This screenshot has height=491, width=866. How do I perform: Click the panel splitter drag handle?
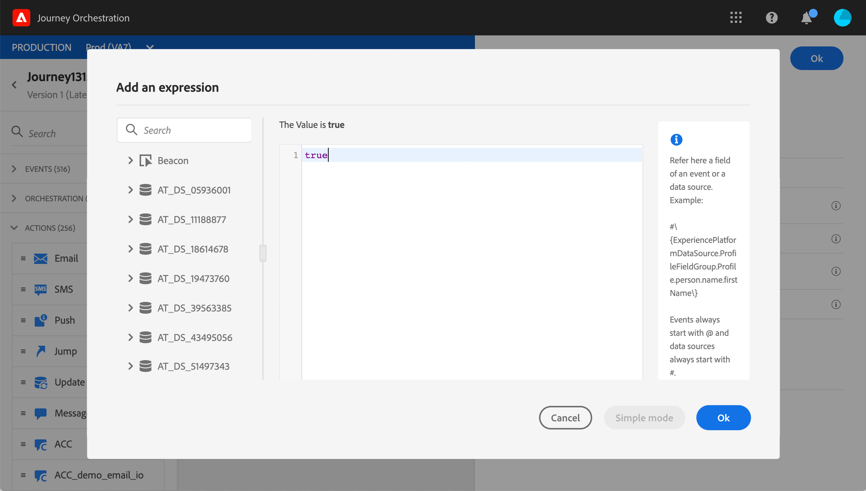(263, 253)
